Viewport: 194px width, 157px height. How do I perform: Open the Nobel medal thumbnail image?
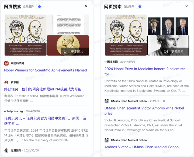point(68,45)
